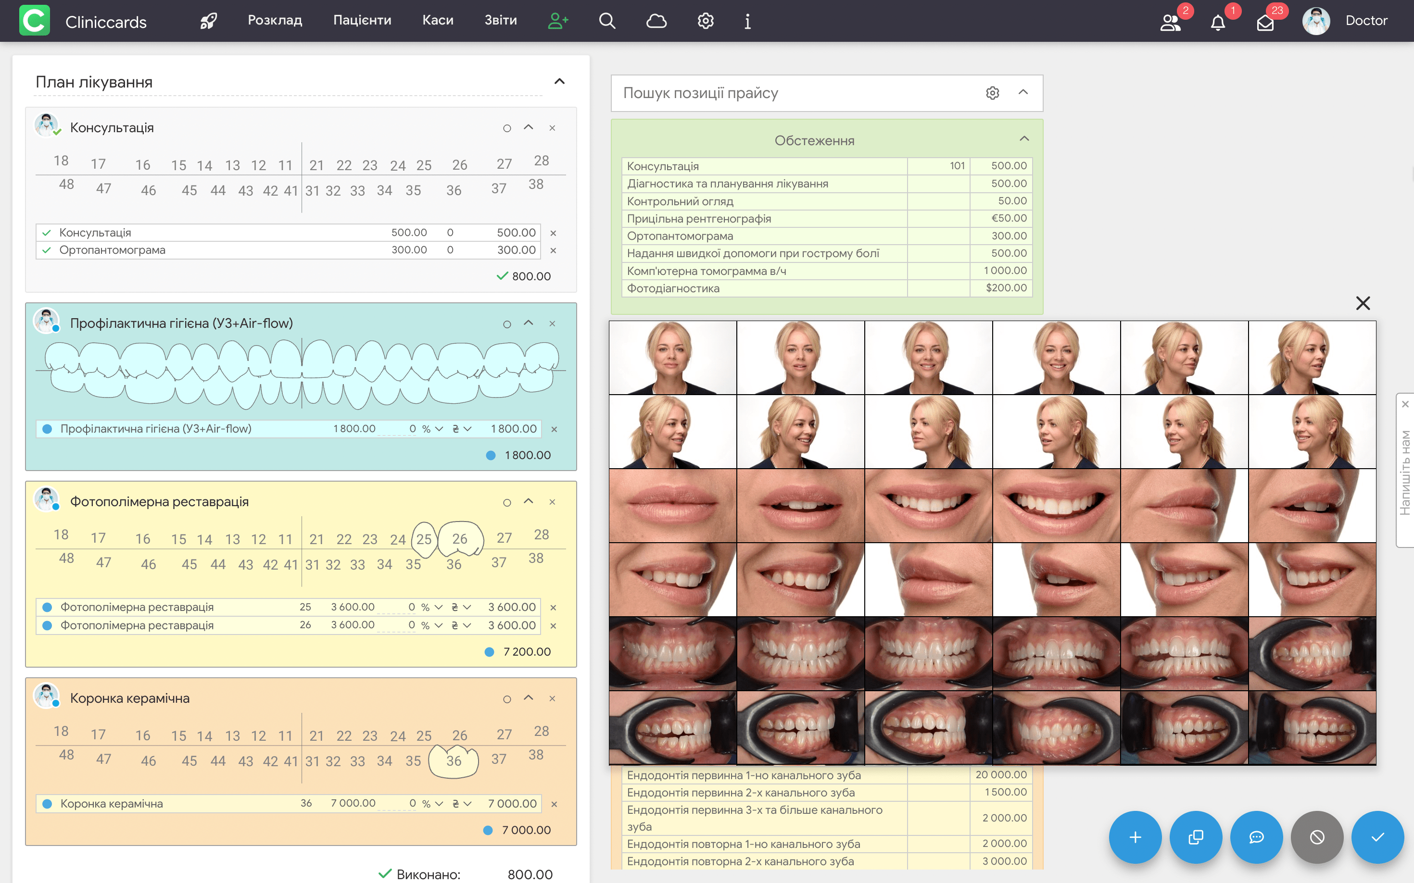
Task: Click the add patient icon
Action: tap(558, 21)
